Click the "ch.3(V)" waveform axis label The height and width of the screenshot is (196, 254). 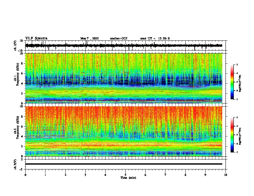(x=15, y=164)
